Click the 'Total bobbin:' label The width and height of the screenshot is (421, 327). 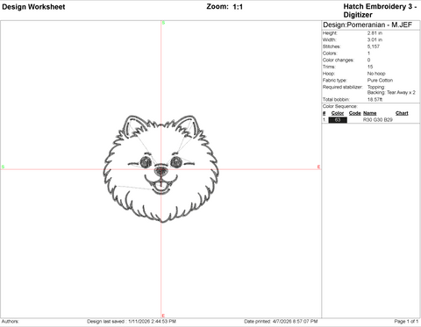[x=336, y=100]
